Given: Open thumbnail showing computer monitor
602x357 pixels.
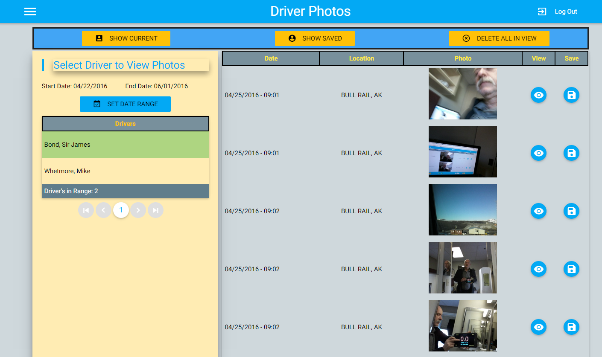Looking at the screenshot, I should tap(463, 152).
